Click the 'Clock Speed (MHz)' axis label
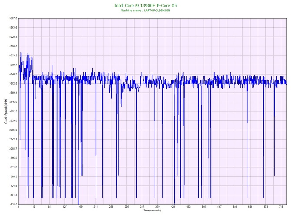 click(x=6, y=111)
